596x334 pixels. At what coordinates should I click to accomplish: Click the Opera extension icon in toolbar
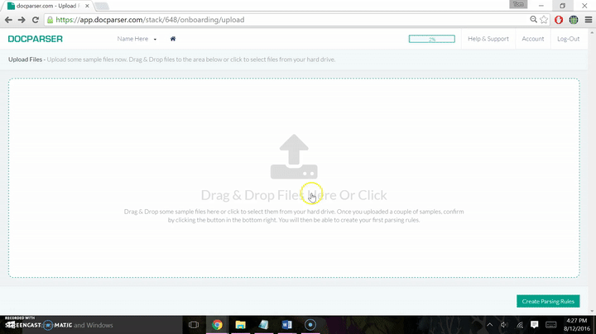pyautogui.click(x=560, y=19)
